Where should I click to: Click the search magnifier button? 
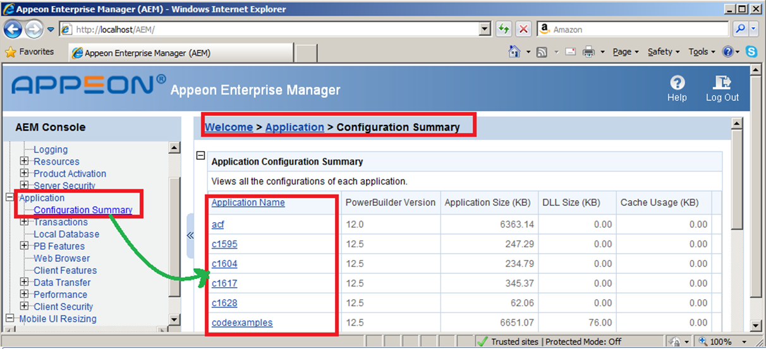coord(740,29)
